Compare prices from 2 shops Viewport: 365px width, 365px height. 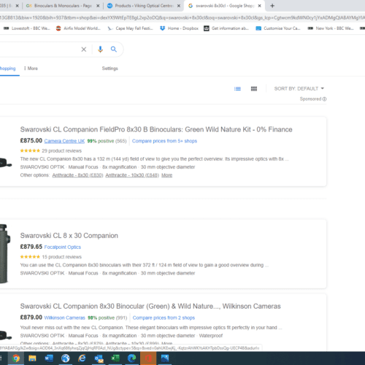164,318
